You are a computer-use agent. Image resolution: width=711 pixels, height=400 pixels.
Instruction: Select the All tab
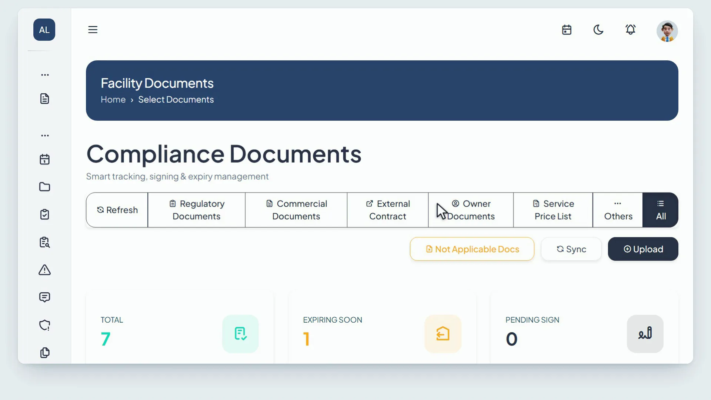coord(661,210)
